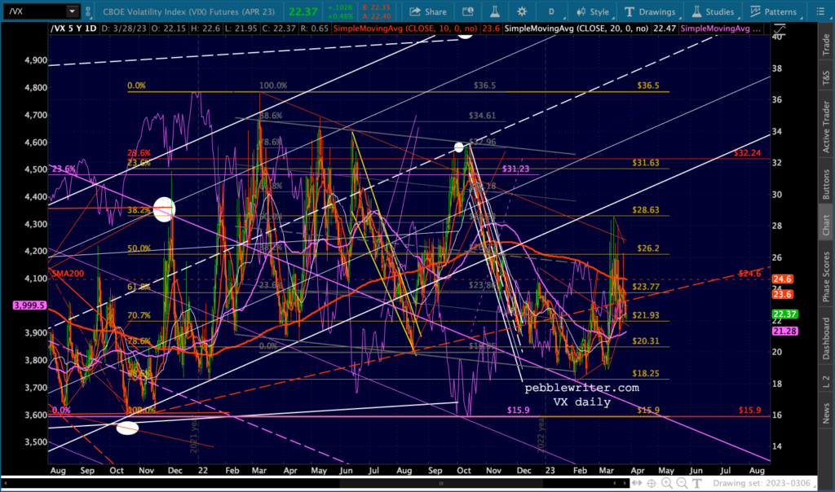Open the list menu icon at top right
835x492 pixels.
[820, 11]
